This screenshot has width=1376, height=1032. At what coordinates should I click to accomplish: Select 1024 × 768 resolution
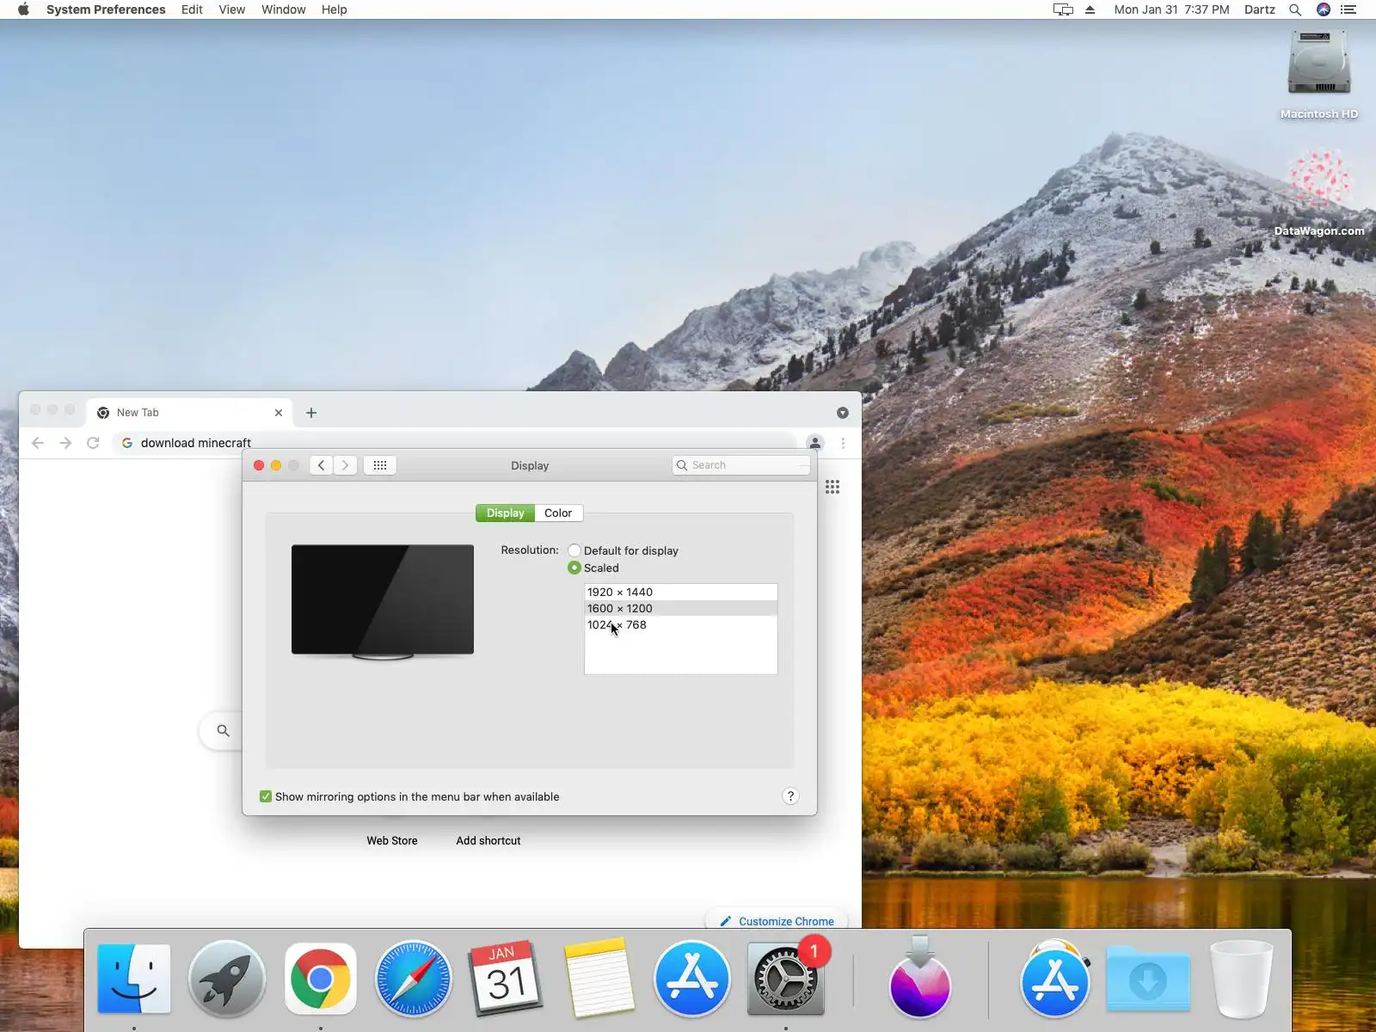click(681, 624)
